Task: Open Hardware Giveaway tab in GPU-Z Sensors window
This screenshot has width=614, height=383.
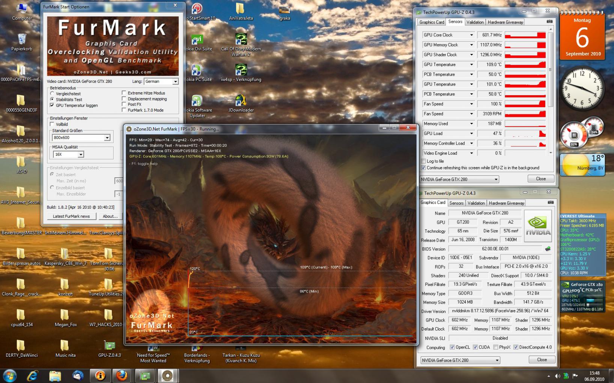Action: 505,22
